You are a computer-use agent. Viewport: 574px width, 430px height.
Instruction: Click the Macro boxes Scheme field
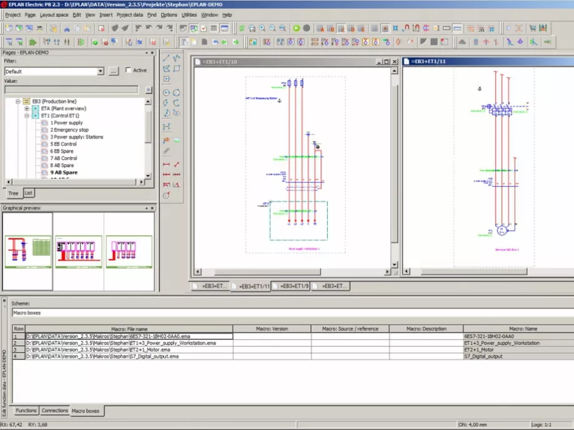pos(293,313)
